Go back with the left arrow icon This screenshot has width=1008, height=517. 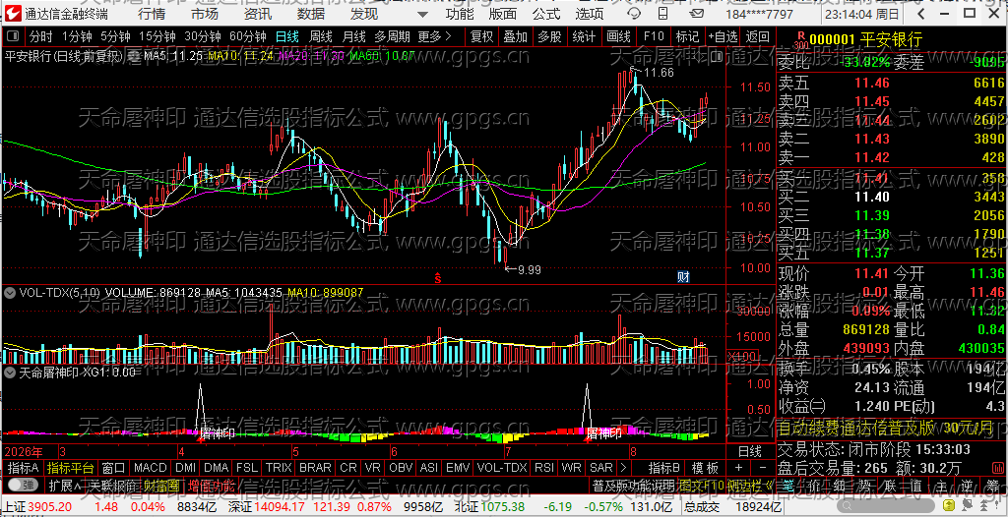coord(921,14)
